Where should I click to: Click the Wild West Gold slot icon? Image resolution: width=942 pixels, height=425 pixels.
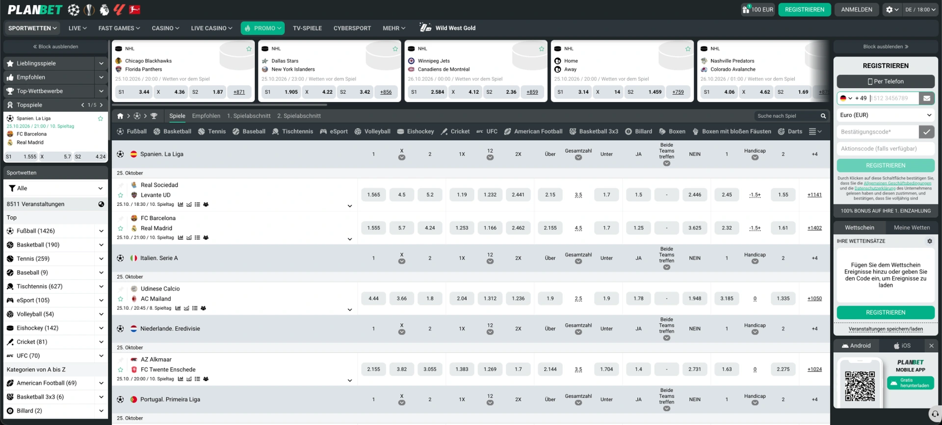[425, 28]
